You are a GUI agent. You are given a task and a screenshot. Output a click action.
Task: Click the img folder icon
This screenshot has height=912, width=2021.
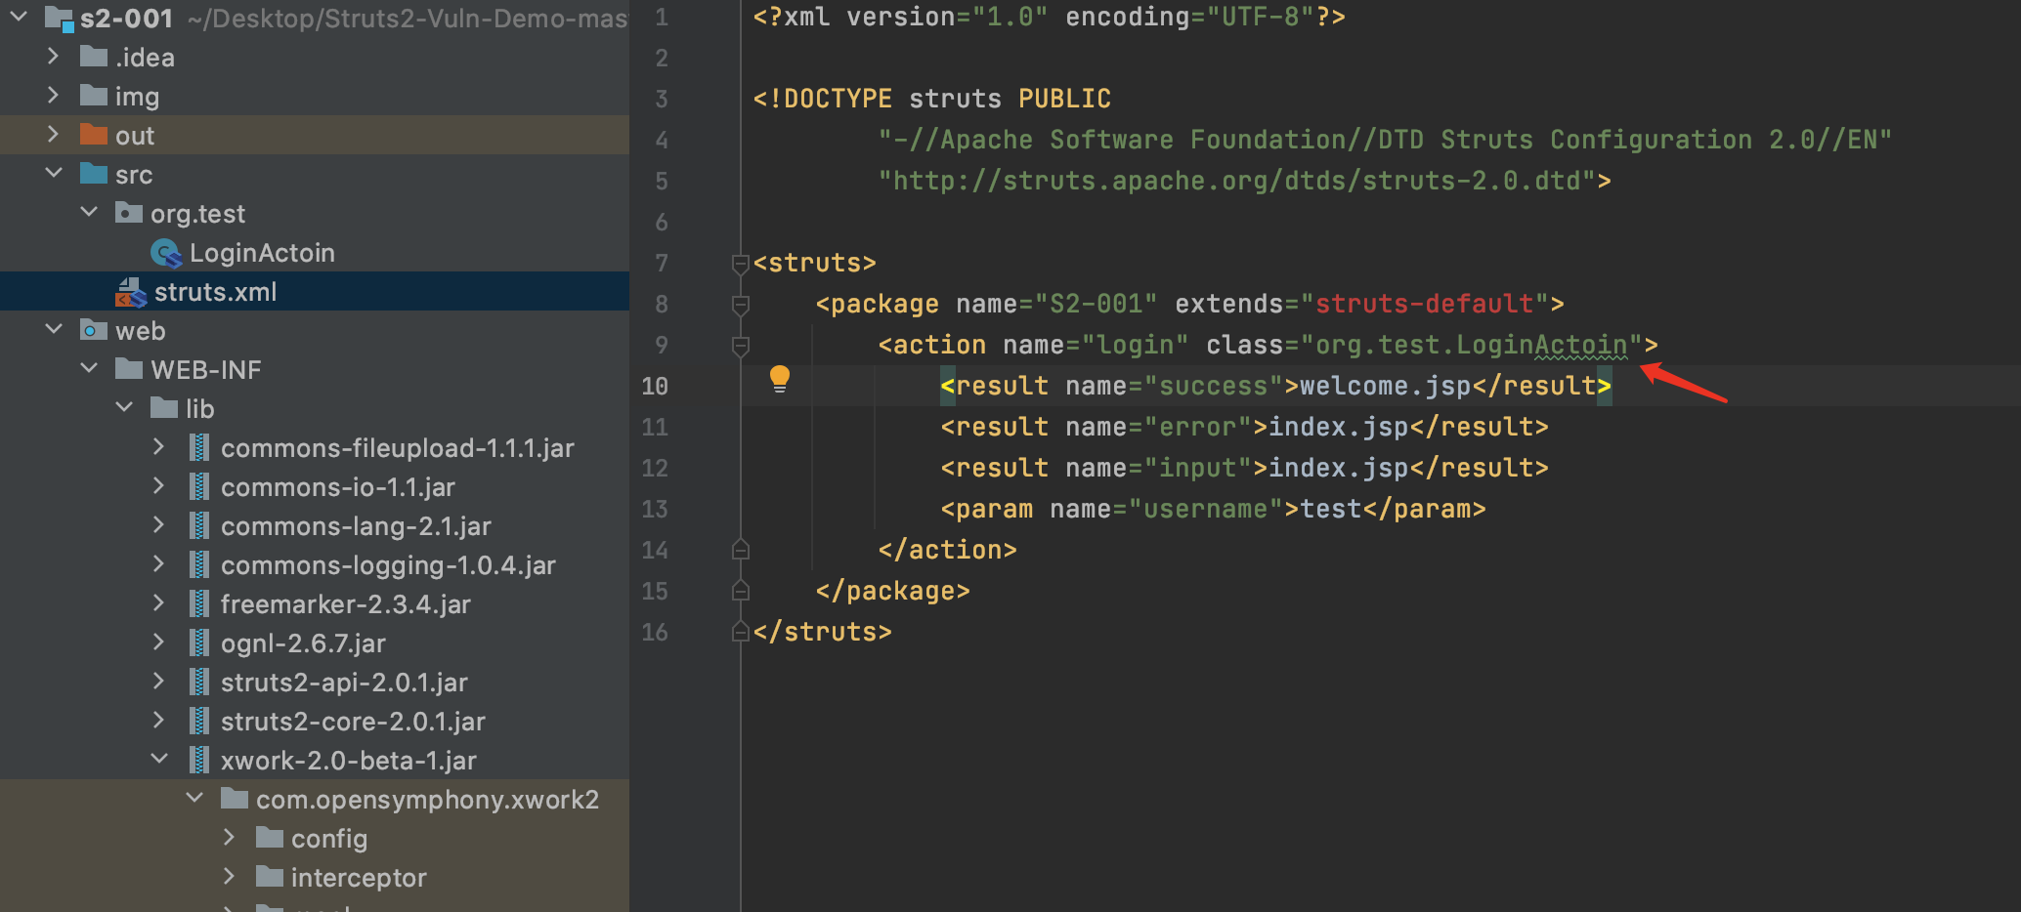(x=94, y=96)
